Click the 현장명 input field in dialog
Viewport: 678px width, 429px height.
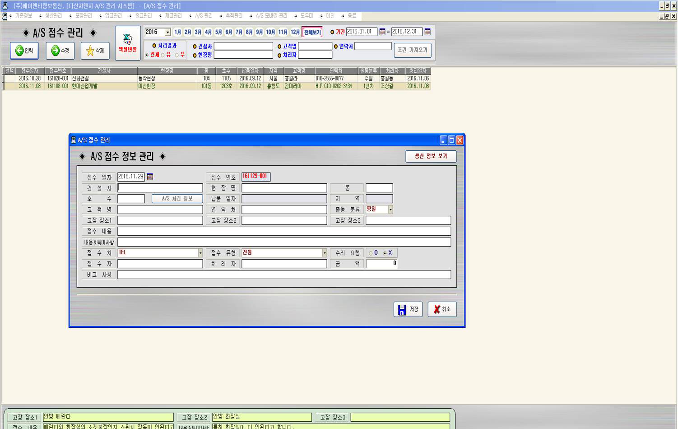[x=284, y=188]
